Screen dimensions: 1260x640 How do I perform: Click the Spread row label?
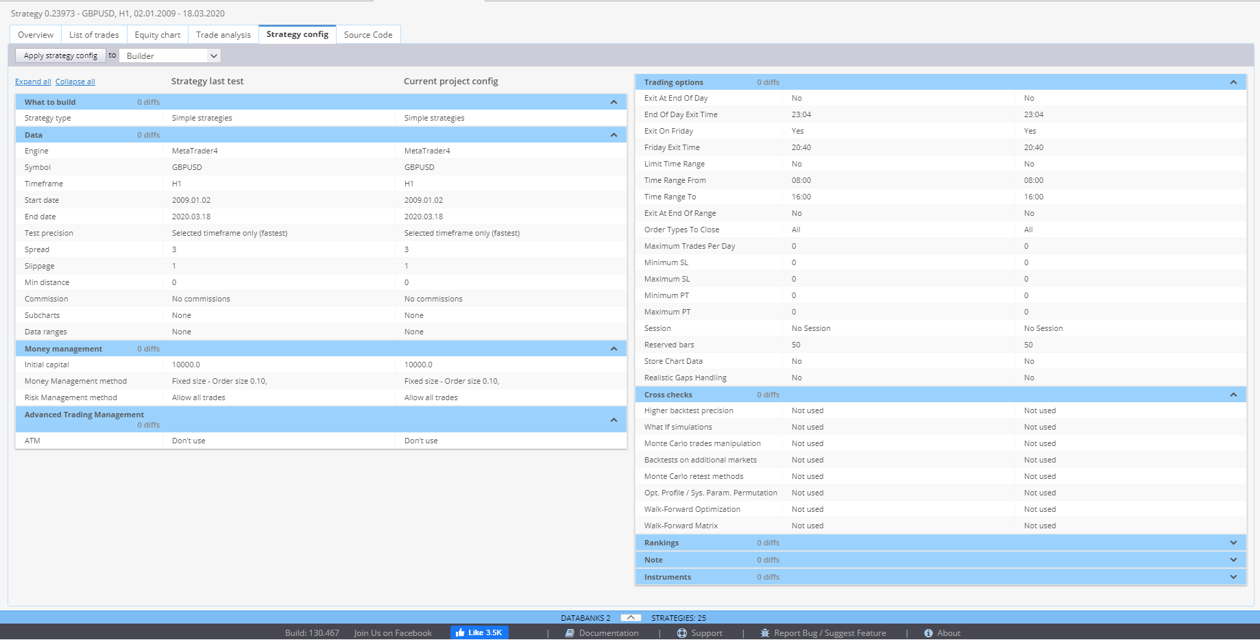37,249
